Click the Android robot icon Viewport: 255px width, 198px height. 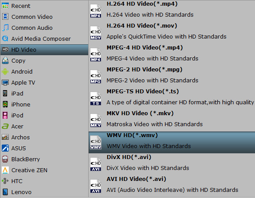[x=5, y=71]
